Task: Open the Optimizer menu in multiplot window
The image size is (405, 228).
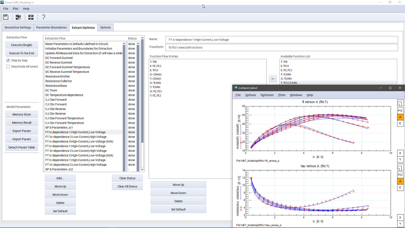Action: pos(267,95)
